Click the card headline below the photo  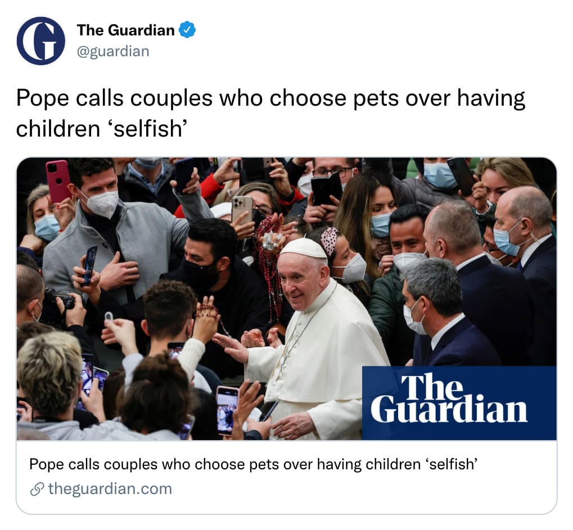(x=253, y=464)
